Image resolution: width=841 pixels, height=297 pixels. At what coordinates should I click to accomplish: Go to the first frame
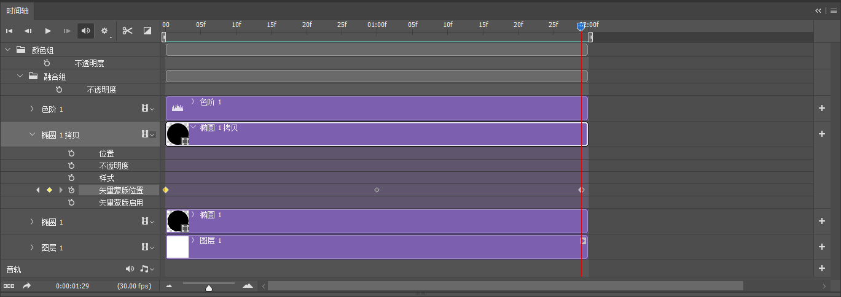tap(10, 31)
